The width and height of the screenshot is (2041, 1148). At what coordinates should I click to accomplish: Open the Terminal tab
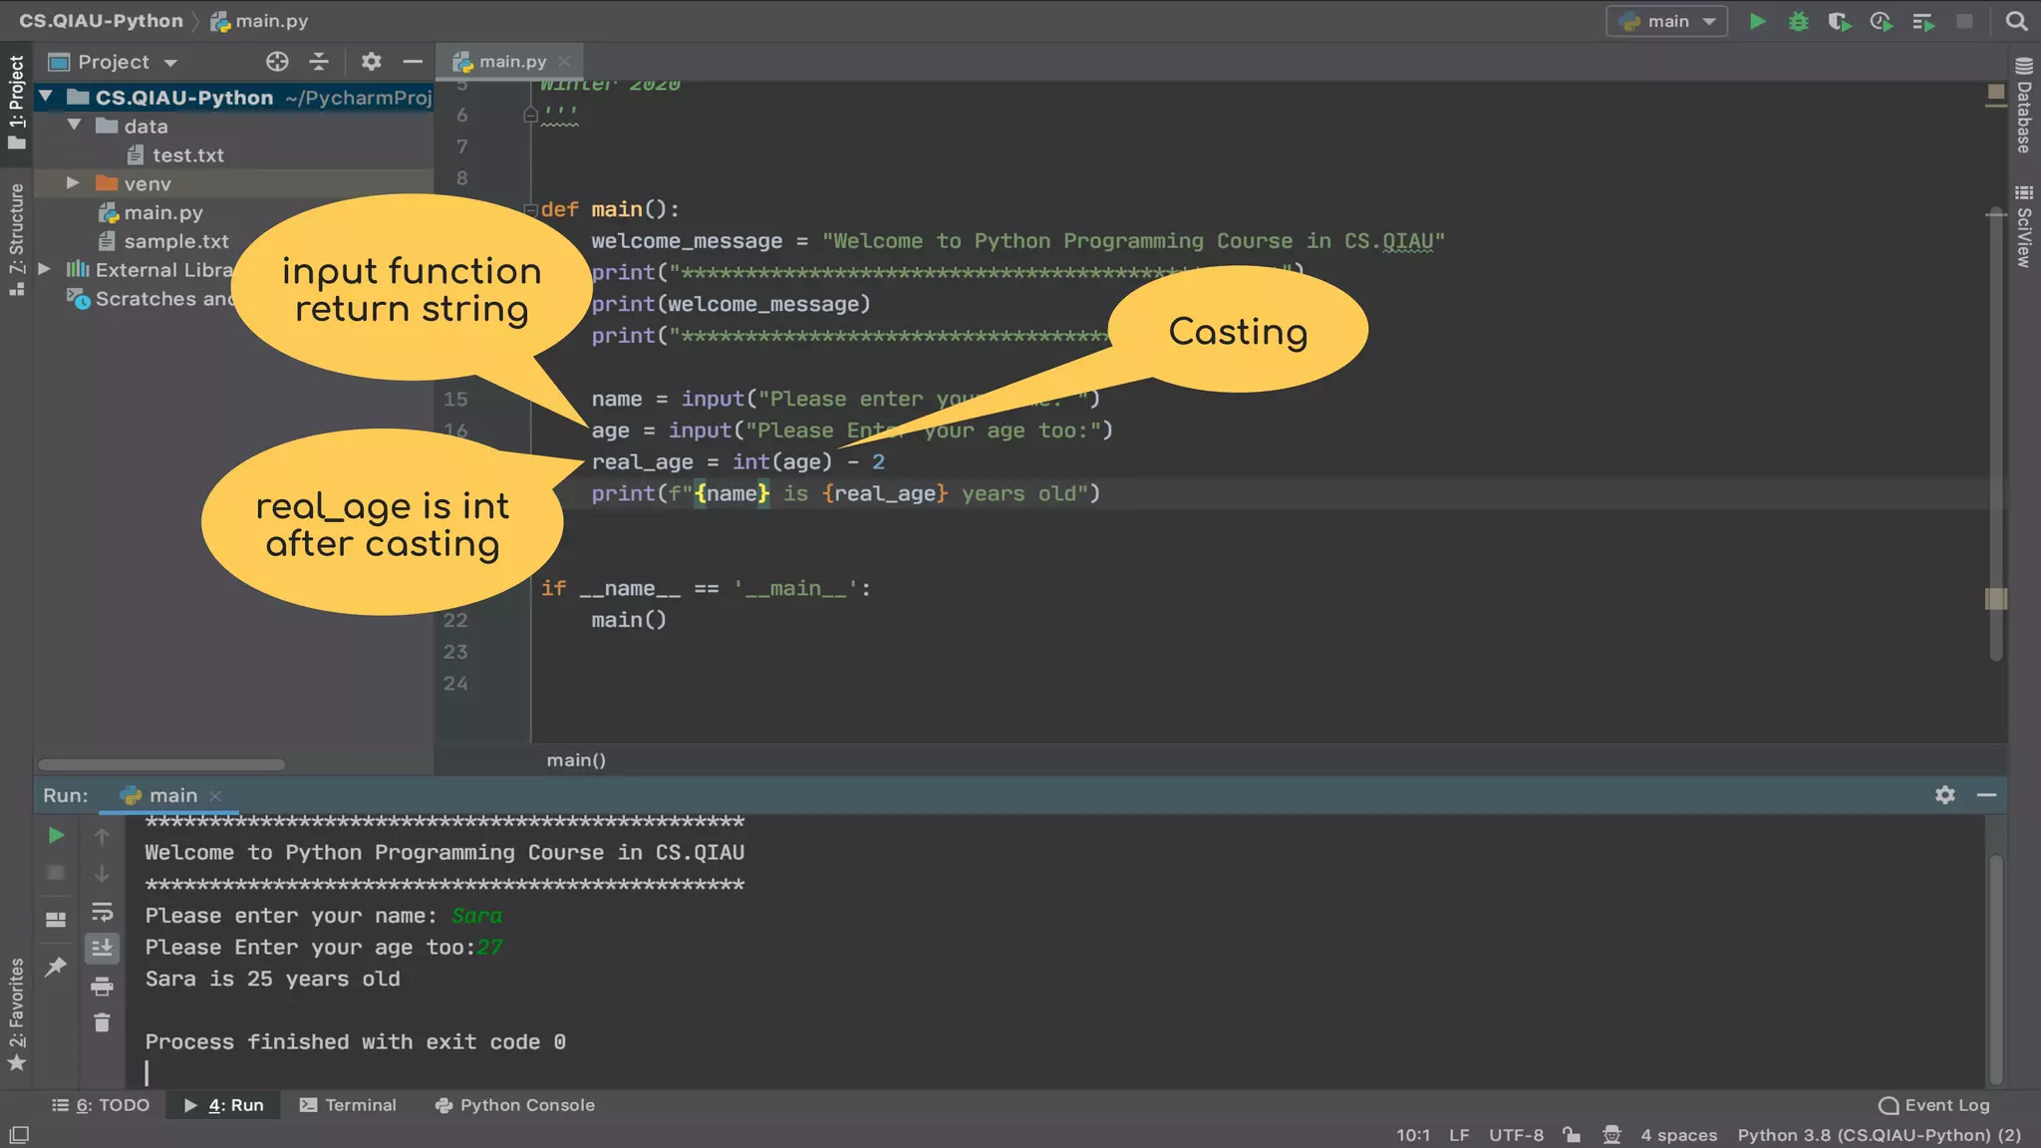pyautogui.click(x=348, y=1105)
